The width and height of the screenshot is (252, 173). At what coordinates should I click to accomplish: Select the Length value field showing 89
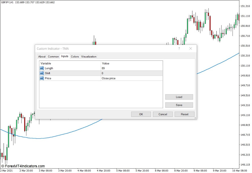pos(132,68)
